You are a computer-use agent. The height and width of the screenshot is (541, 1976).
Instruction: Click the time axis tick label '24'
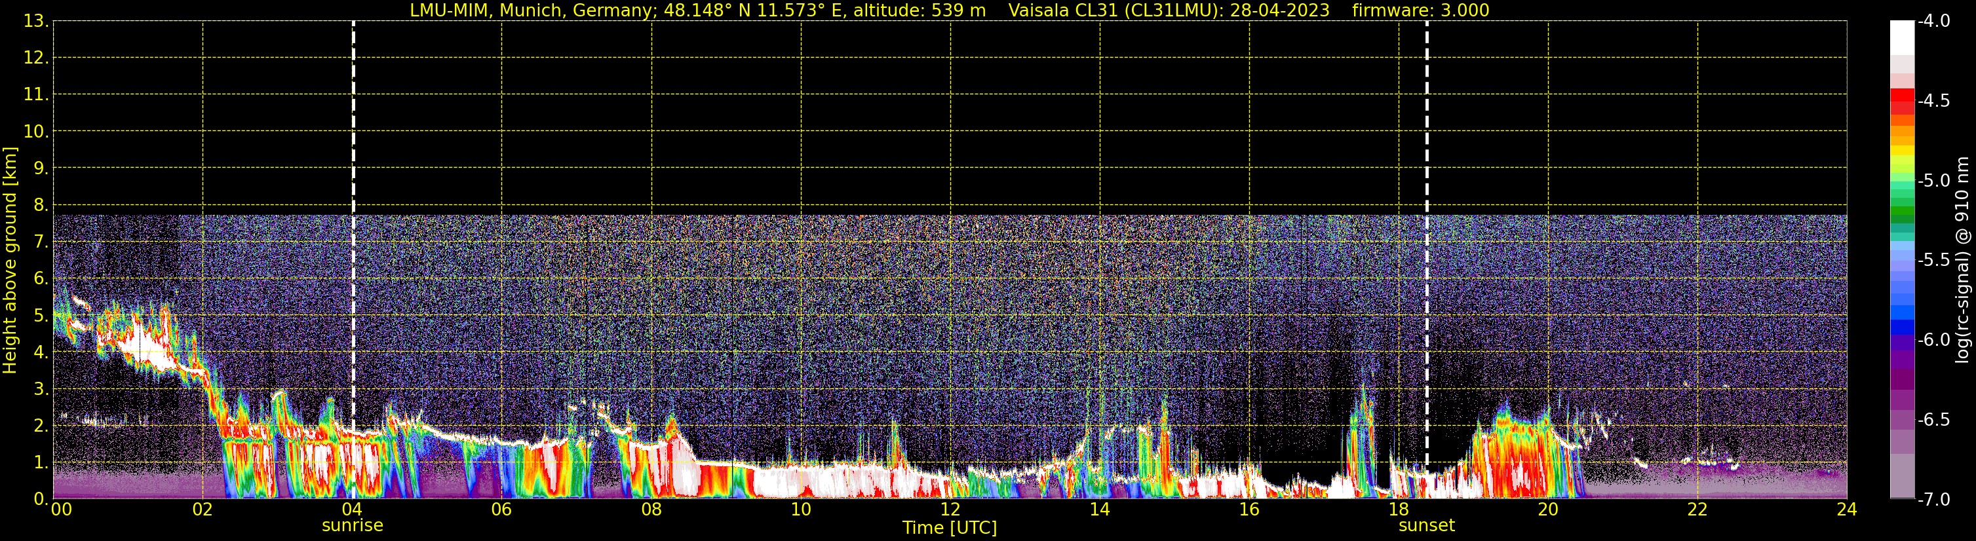(x=1847, y=510)
